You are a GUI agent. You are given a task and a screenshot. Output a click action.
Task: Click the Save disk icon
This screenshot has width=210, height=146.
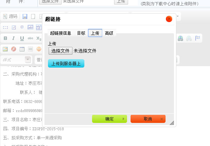[x=24, y=16]
